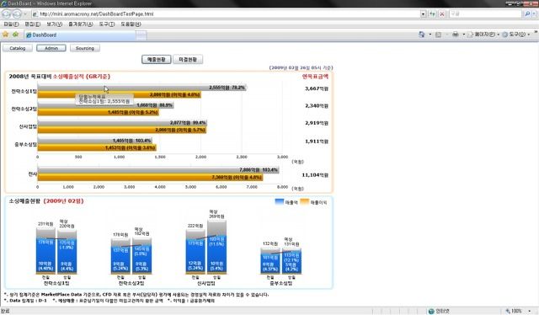Open the Favorites Center star icon
The image size is (539, 315).
[x=6, y=35]
